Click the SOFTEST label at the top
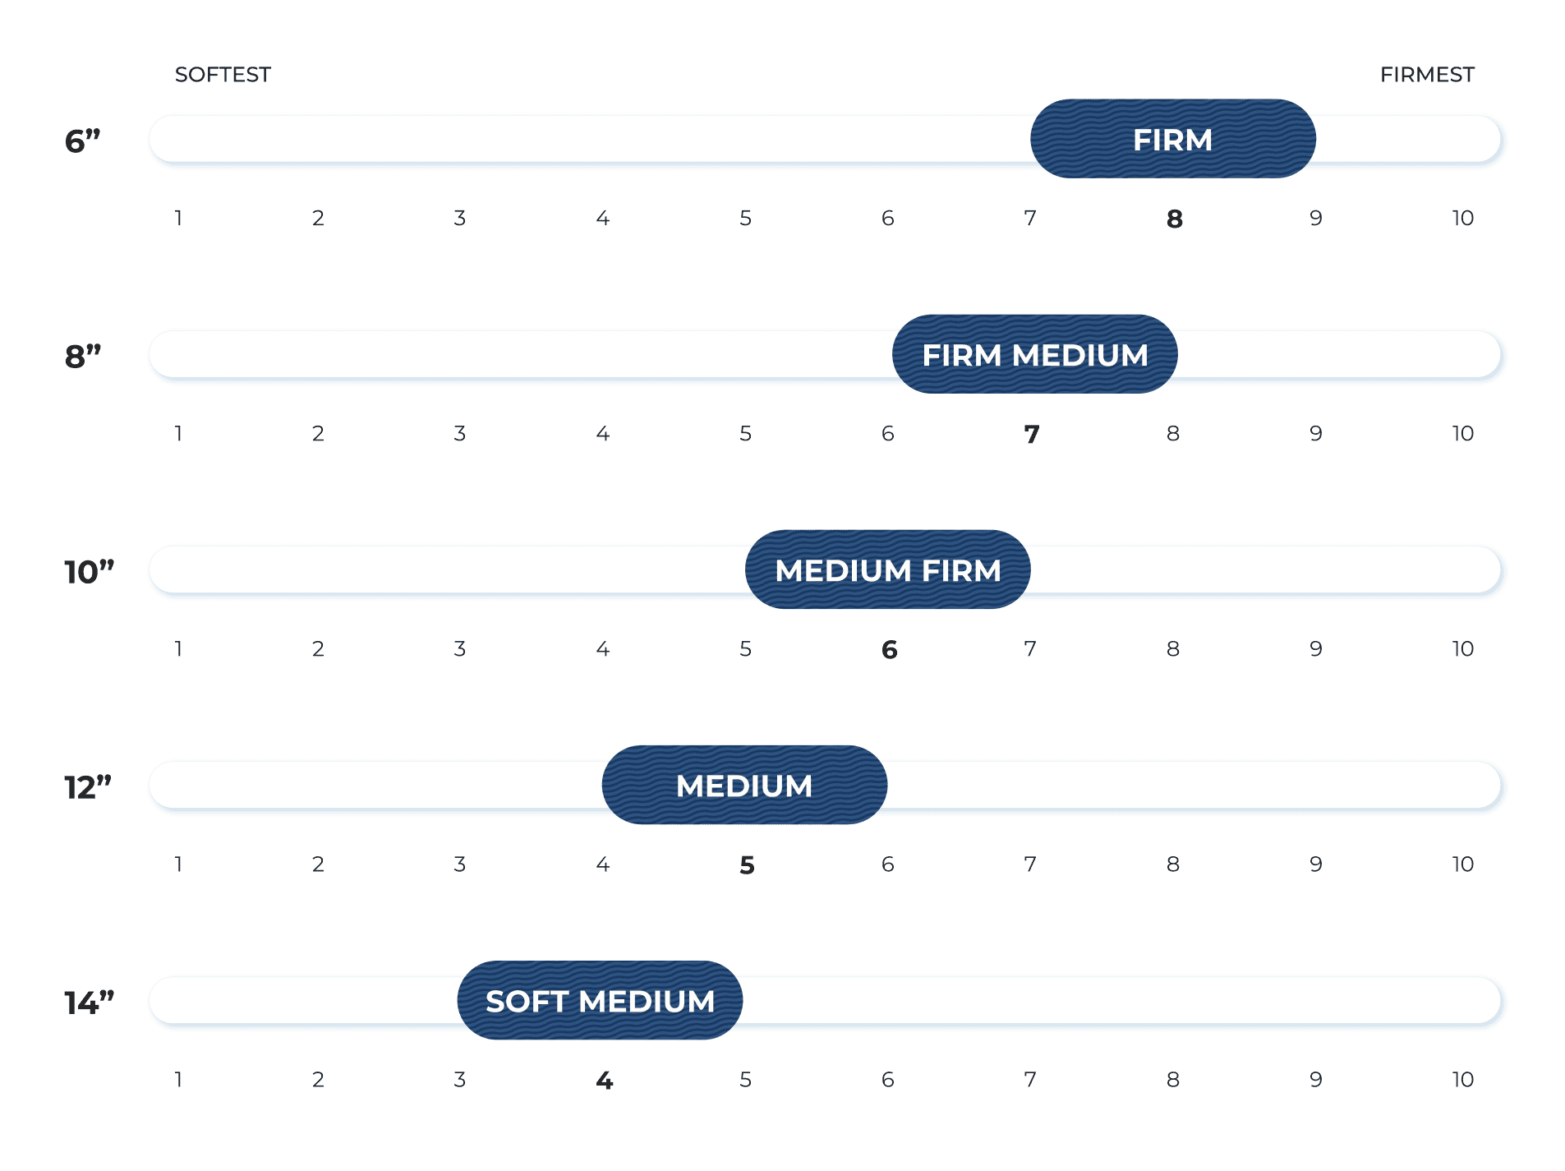 pos(223,75)
